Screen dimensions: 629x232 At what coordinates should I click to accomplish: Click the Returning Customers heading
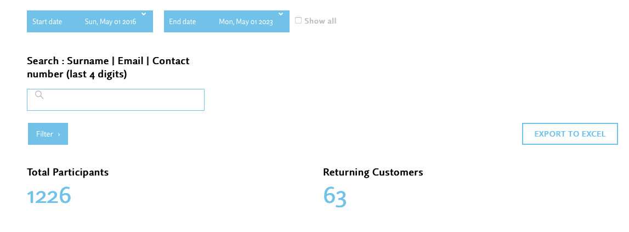tap(373, 172)
